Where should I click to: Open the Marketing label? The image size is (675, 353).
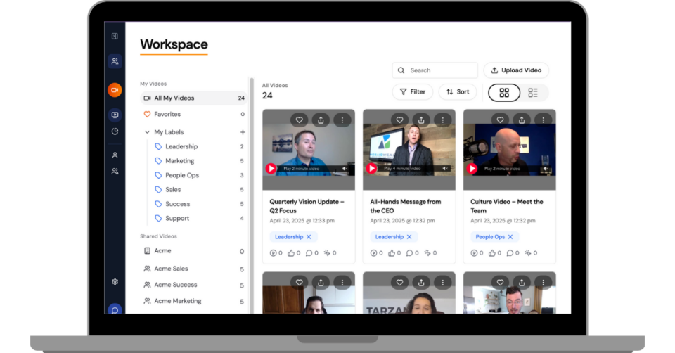[179, 161]
